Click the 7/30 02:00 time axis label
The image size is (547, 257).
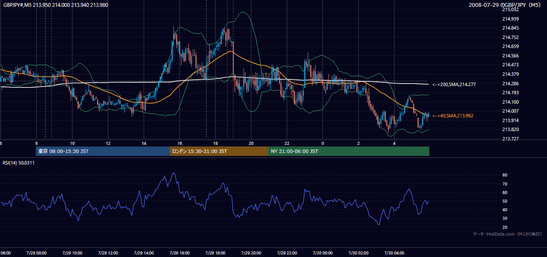pyautogui.click(x=358, y=253)
